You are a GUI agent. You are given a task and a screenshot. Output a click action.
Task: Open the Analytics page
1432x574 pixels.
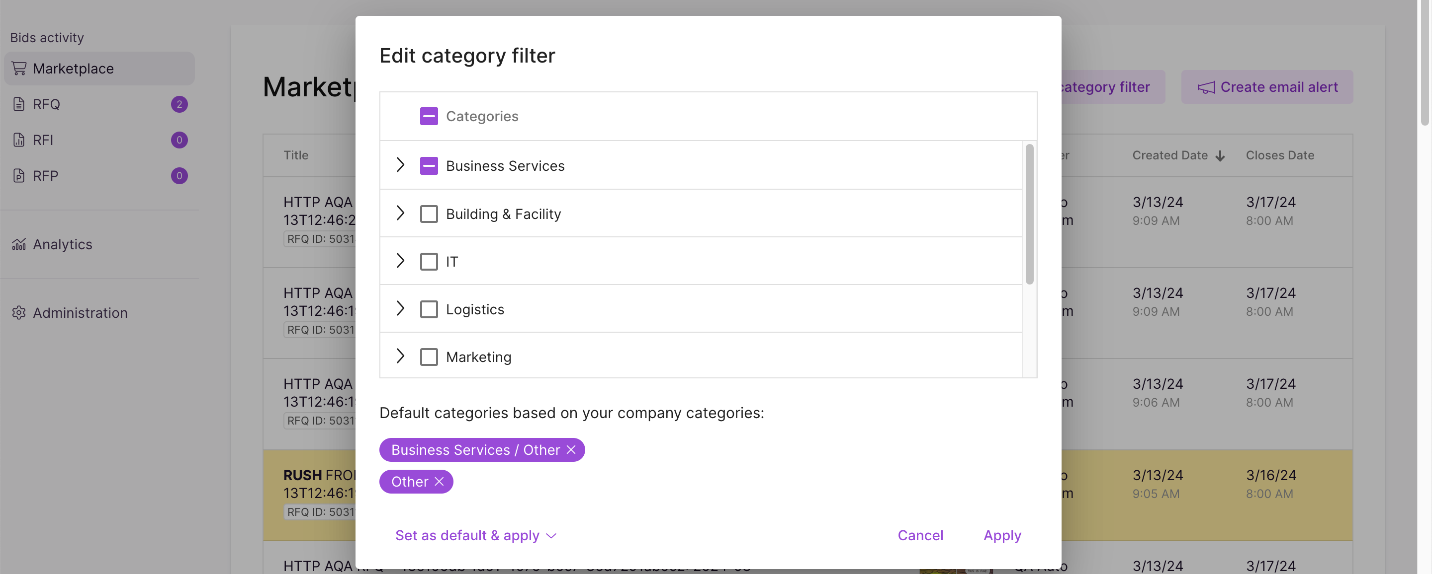[99, 244]
